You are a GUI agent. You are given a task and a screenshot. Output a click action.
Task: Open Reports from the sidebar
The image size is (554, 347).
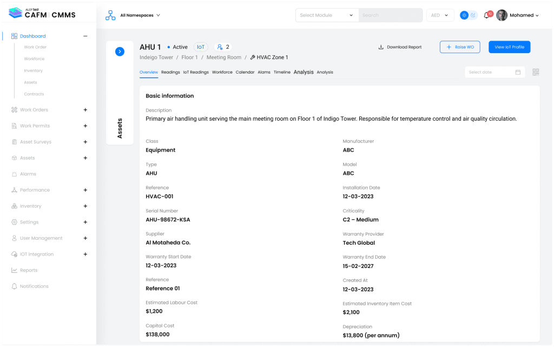[x=29, y=270]
